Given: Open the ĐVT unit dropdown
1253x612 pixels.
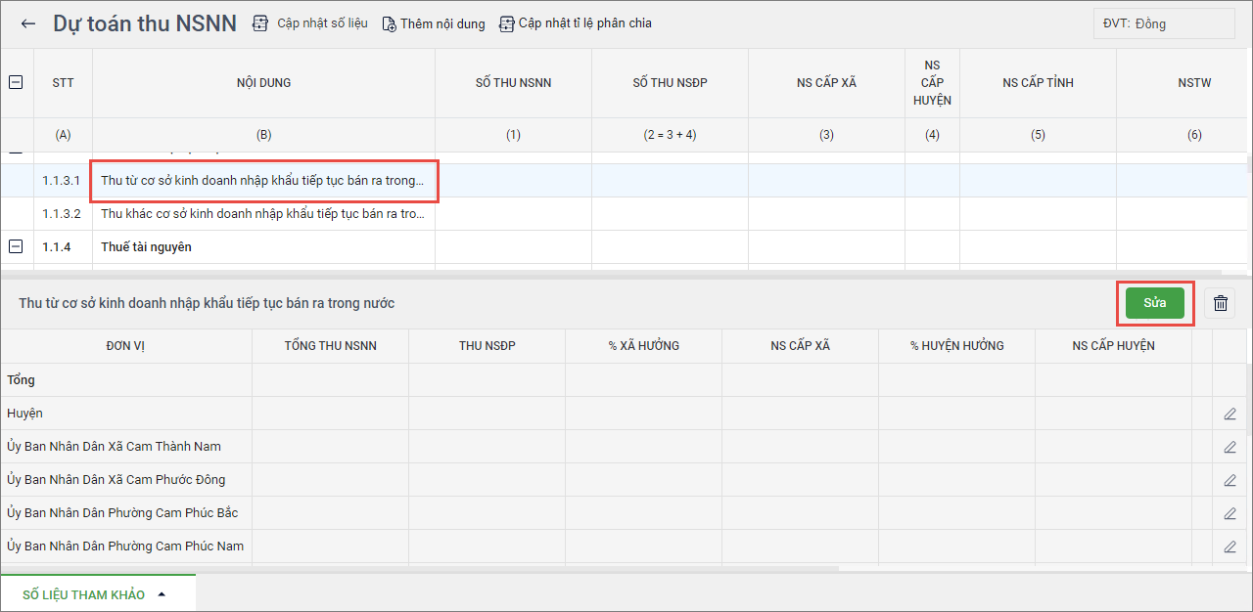Looking at the screenshot, I should coord(1164,23).
